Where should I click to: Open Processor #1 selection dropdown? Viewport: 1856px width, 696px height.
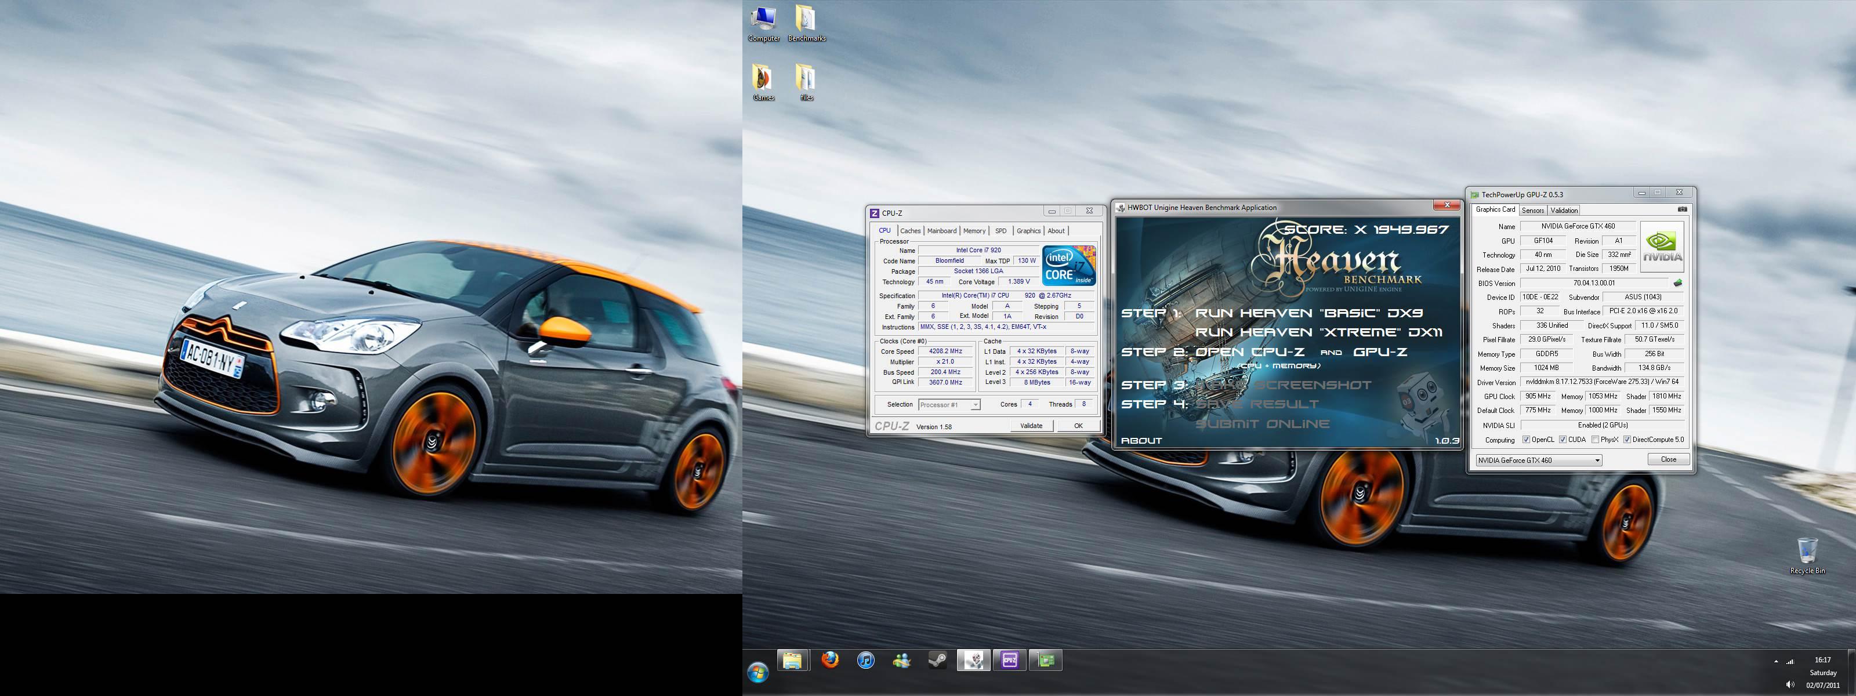point(949,405)
